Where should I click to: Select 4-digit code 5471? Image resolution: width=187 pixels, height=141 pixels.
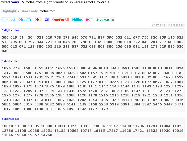(179, 104)
